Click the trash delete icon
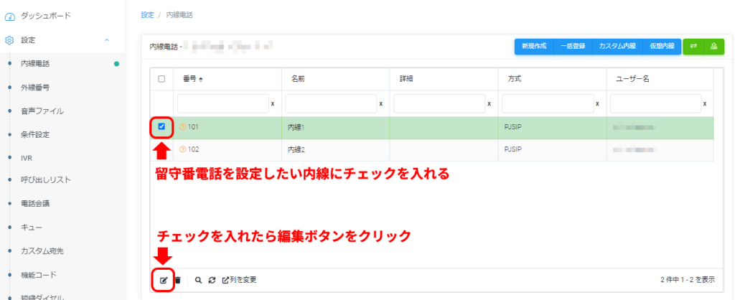This screenshot has height=300, width=735. click(x=178, y=280)
